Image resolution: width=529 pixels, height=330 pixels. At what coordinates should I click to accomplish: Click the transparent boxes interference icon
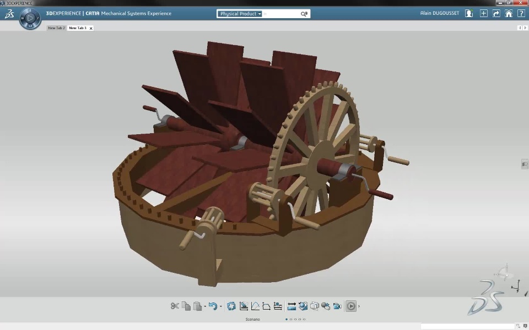pyautogui.click(x=315, y=306)
